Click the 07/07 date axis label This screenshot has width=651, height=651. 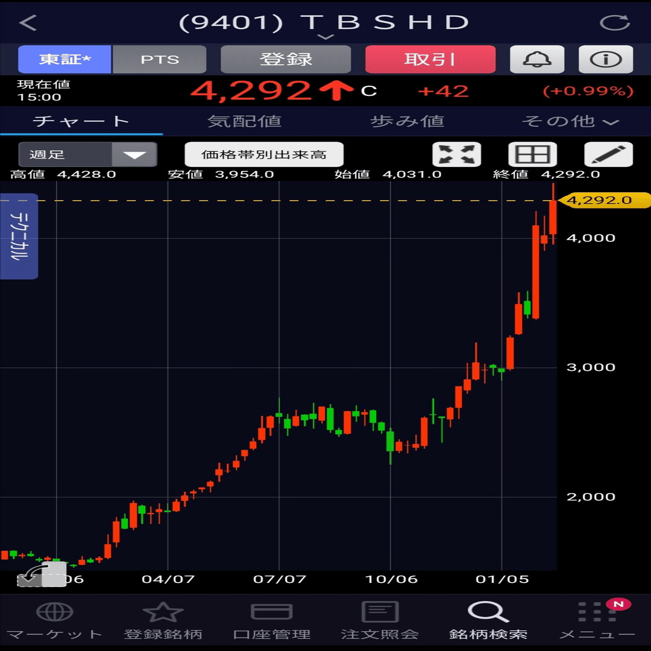coord(280,579)
